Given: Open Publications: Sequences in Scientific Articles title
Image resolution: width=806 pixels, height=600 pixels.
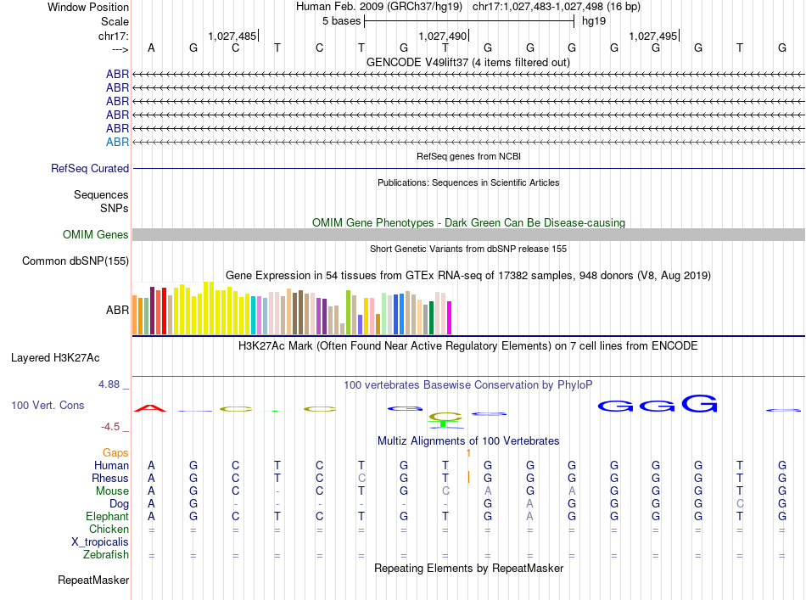Looking at the screenshot, I should tap(468, 182).
